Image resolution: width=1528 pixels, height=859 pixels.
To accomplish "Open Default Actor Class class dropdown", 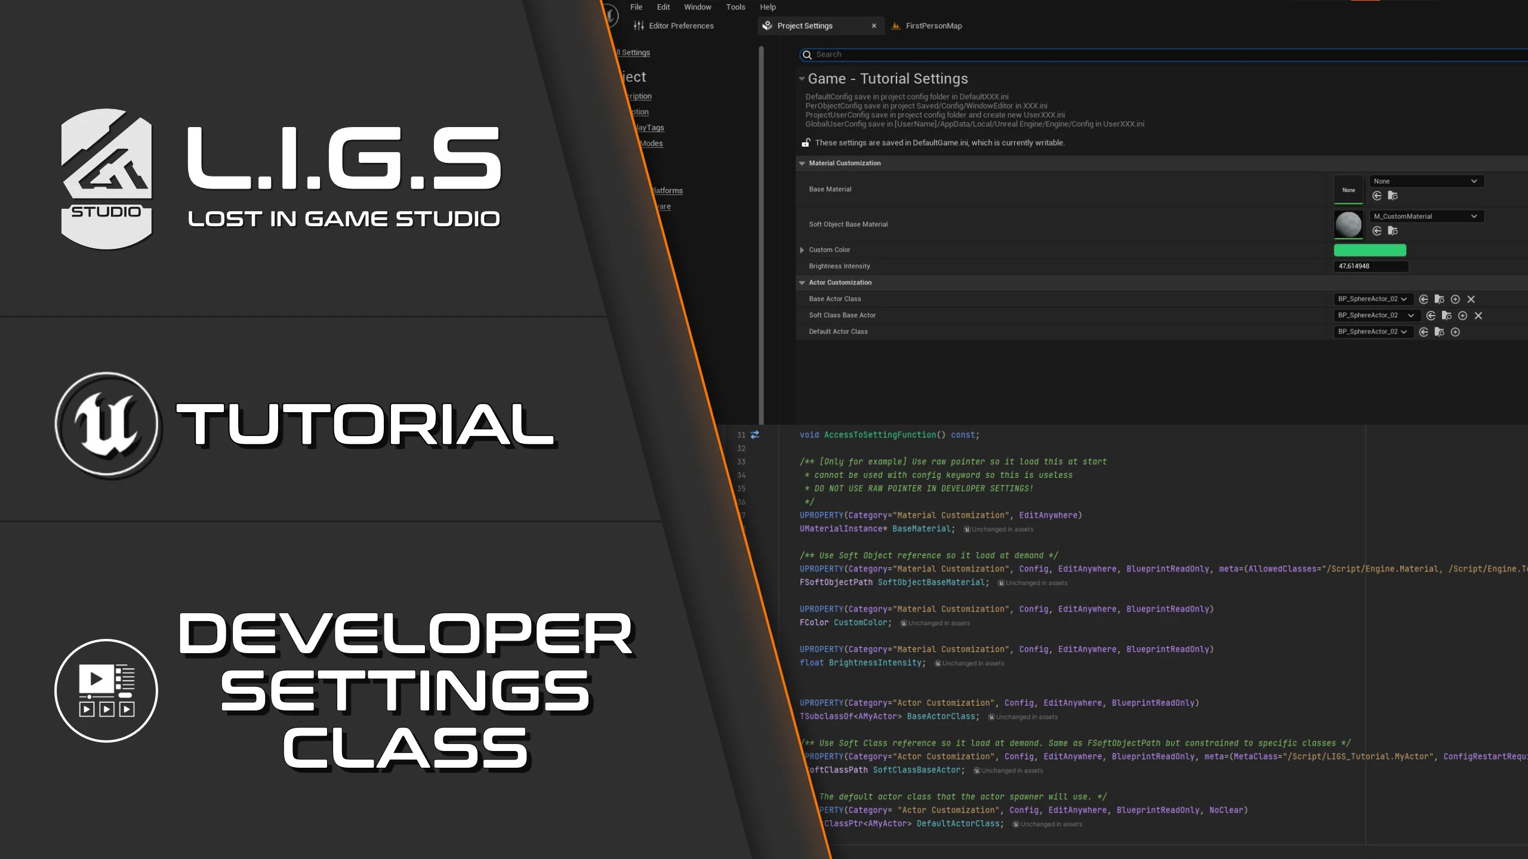I will point(1373,332).
